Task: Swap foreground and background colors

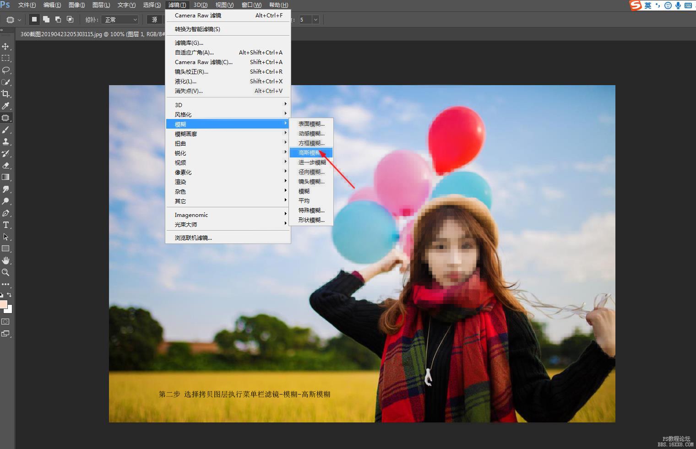Action: coord(9,295)
